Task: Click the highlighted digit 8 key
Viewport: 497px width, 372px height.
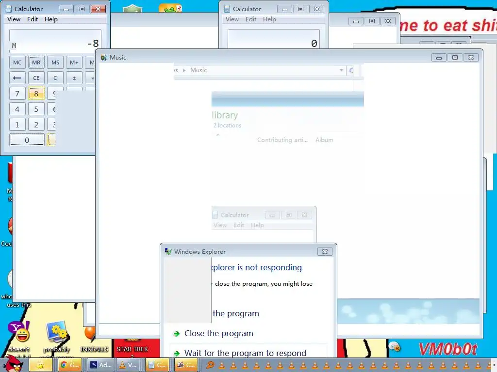Action: click(36, 93)
